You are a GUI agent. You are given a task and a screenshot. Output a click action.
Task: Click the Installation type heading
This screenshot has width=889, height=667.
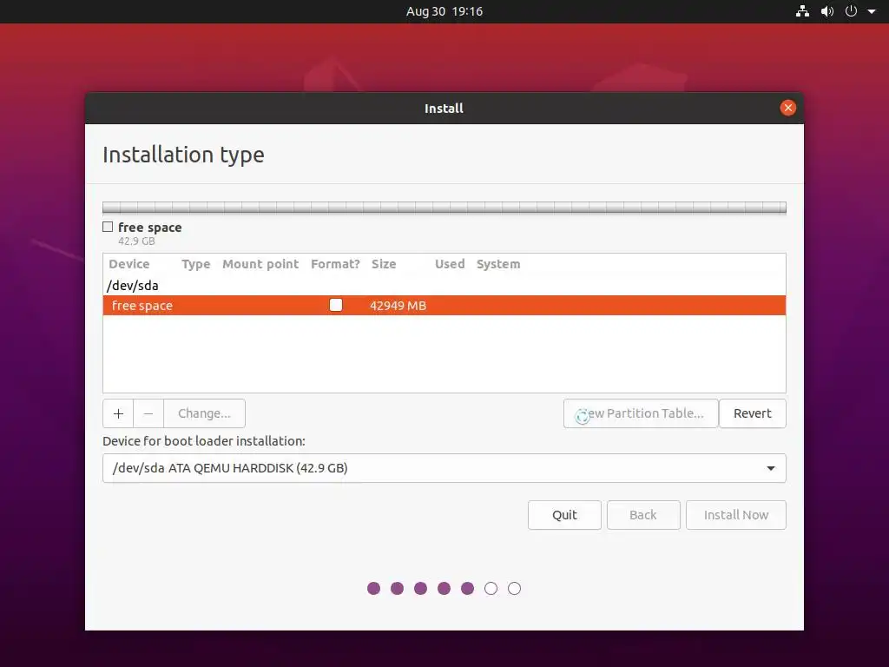tap(183, 155)
